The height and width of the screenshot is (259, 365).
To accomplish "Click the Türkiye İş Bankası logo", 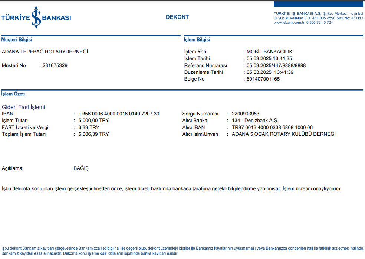I will click(x=36, y=18).
